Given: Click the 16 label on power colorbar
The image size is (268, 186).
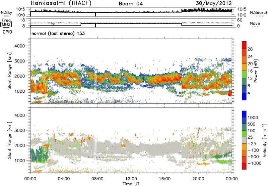Looking at the screenshot, I should point(250,71).
